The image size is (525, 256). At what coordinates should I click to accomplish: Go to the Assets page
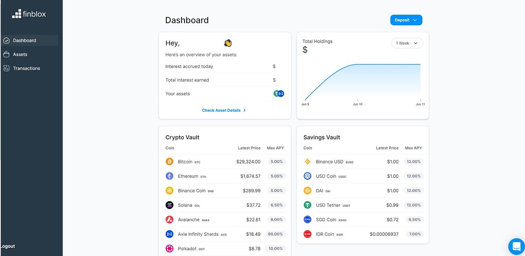tap(20, 54)
